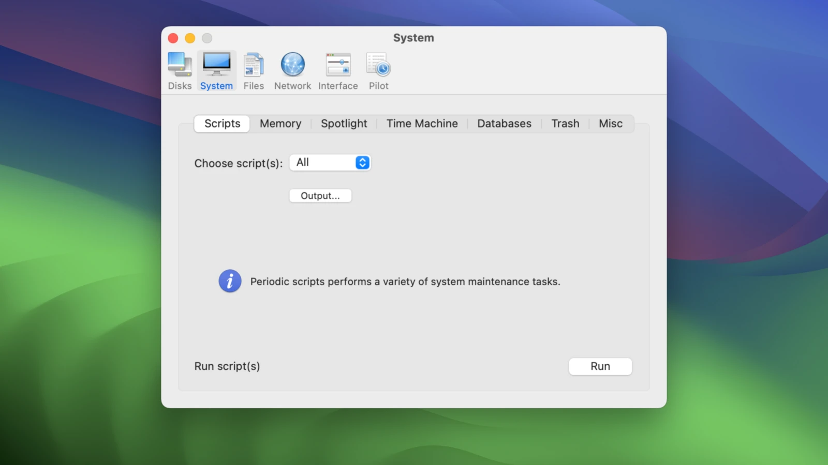This screenshot has width=828, height=465.
Task: Open the Files toolbar section
Action: point(254,71)
